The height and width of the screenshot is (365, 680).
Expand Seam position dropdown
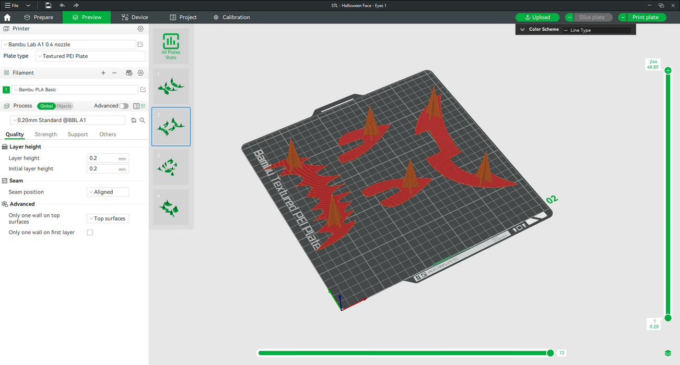tap(108, 192)
